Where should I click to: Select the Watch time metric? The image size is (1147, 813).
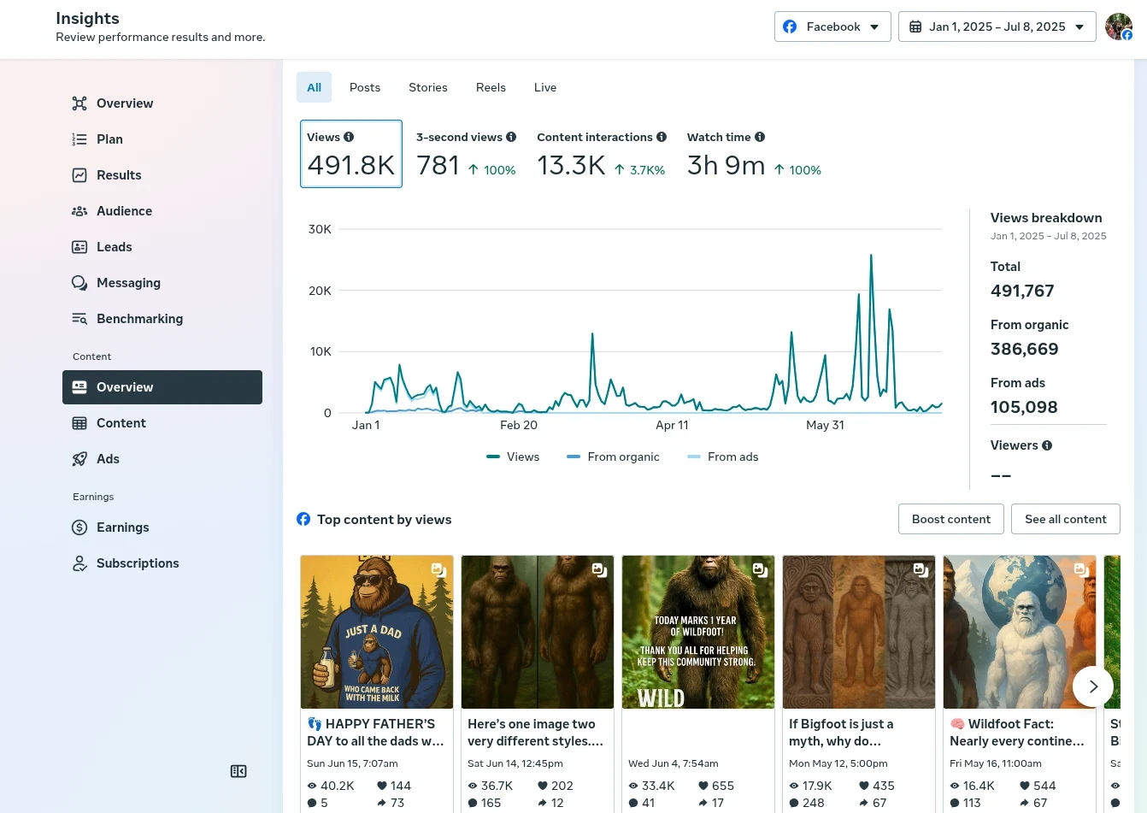(754, 154)
